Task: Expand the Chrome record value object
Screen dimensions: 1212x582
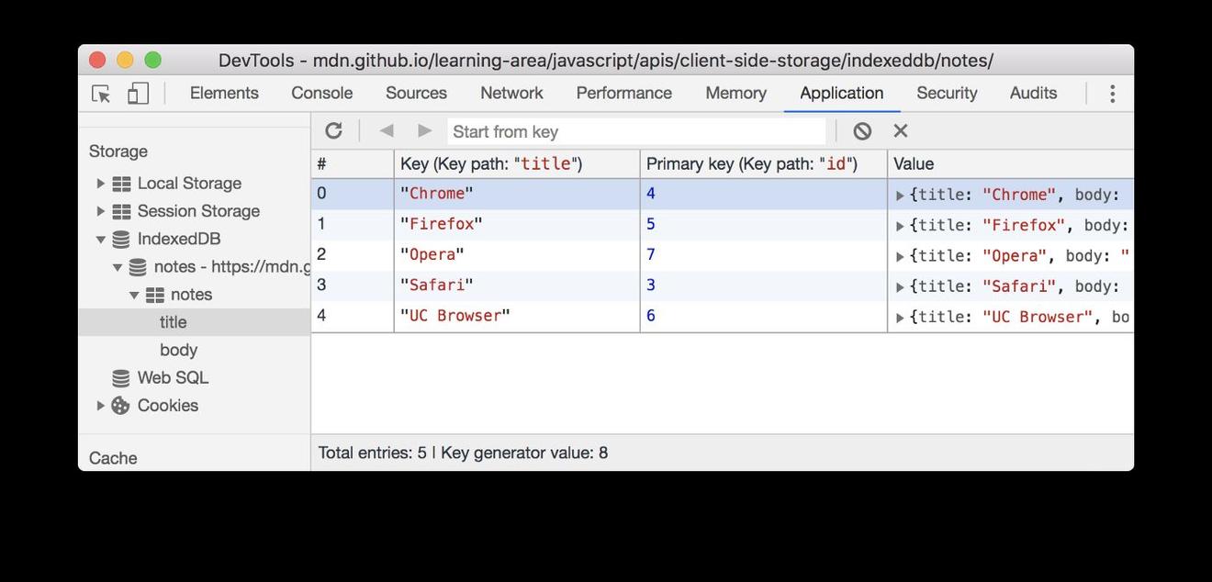Action: pyautogui.click(x=899, y=193)
